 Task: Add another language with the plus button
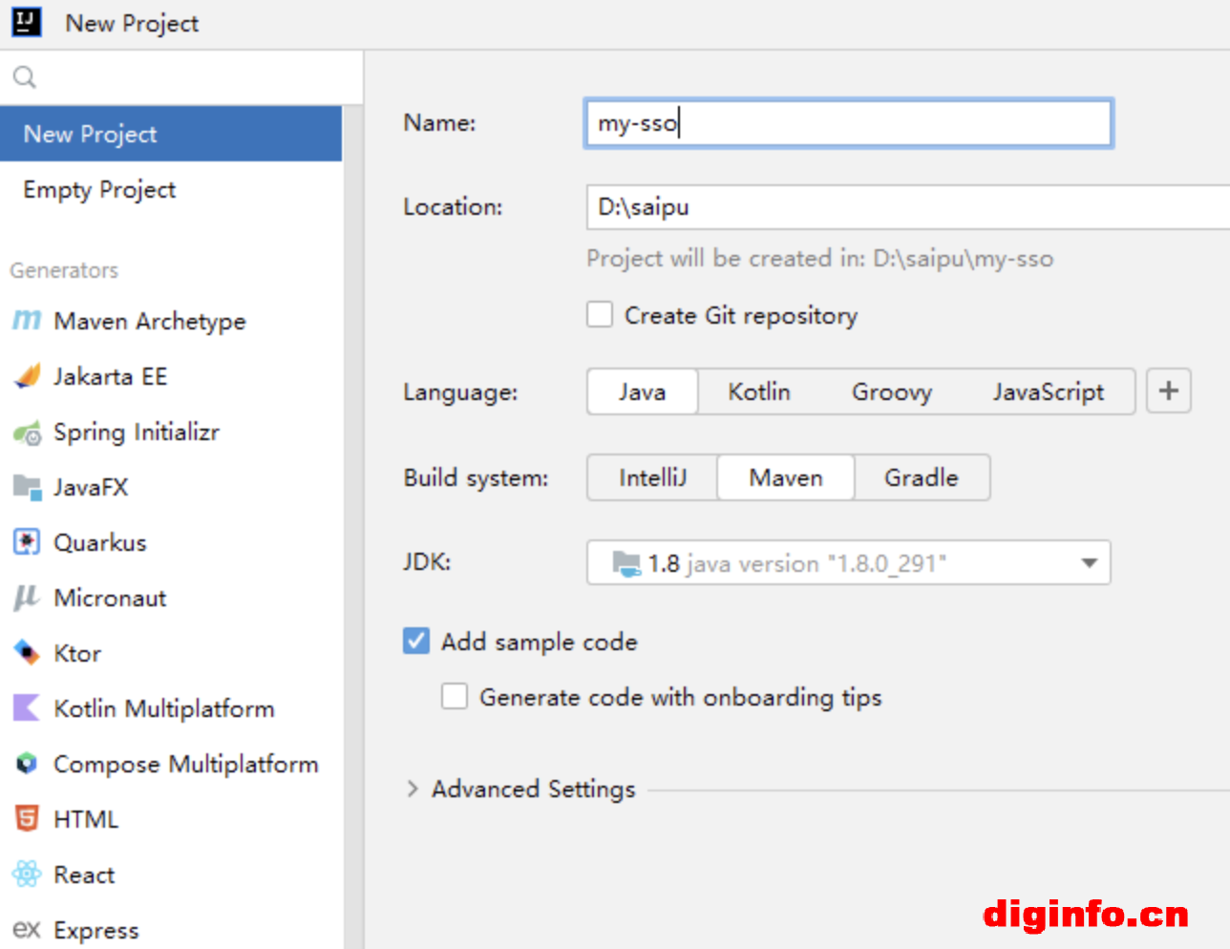1168,391
